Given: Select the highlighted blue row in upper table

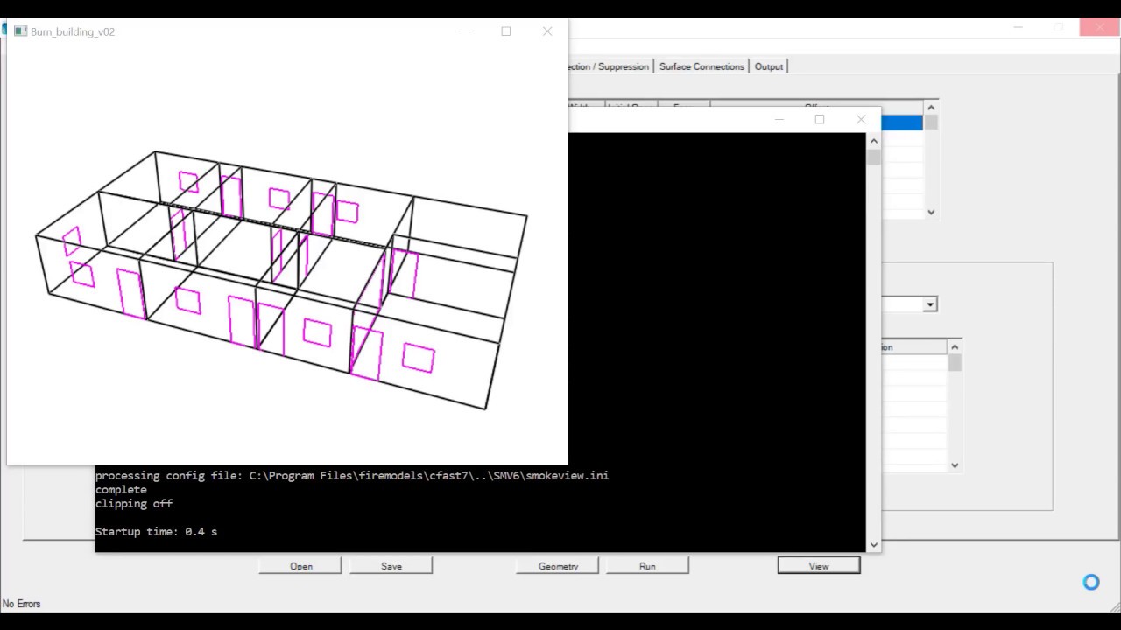Looking at the screenshot, I should click(x=901, y=122).
